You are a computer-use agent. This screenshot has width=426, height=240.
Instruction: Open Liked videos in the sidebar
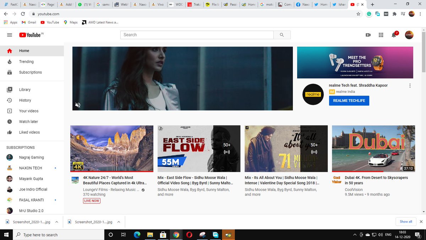pos(32,132)
